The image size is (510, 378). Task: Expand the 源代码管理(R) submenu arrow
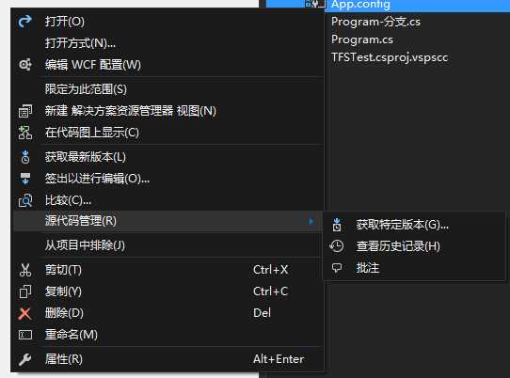pos(311,221)
